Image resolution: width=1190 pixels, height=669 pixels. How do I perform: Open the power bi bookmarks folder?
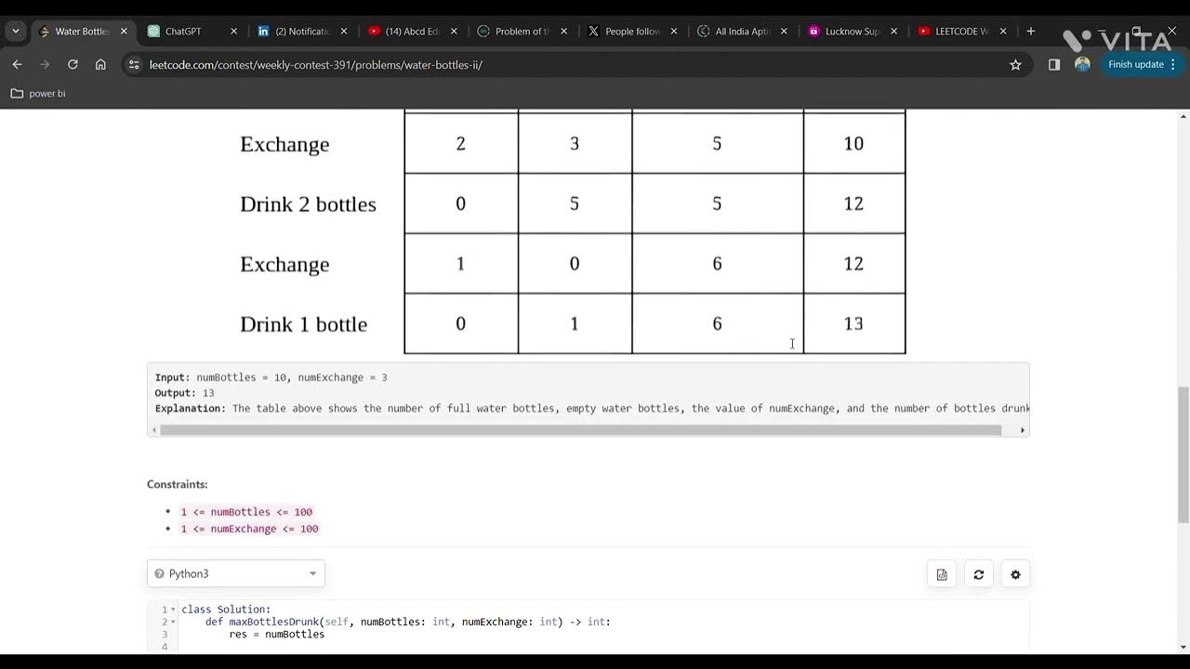coord(38,93)
